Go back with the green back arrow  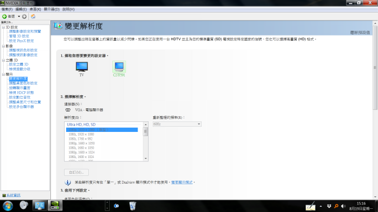(4, 16)
